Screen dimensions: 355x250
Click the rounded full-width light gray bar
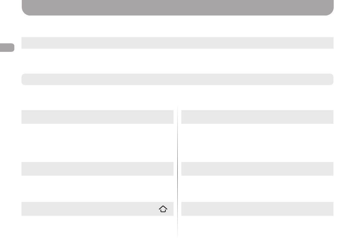pyautogui.click(x=177, y=79)
